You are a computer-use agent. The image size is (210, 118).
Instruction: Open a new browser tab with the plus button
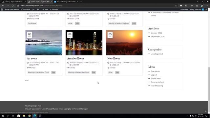click(x=81, y=2)
